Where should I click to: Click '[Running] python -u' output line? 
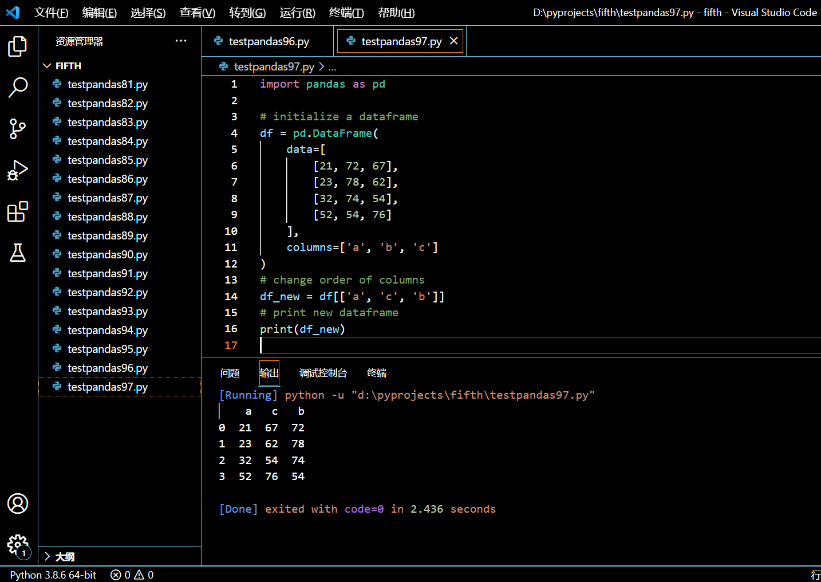(407, 395)
